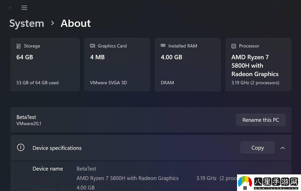Screen dimensions: 301x191
Task: Click the Graphics Card icon
Action: point(93,46)
